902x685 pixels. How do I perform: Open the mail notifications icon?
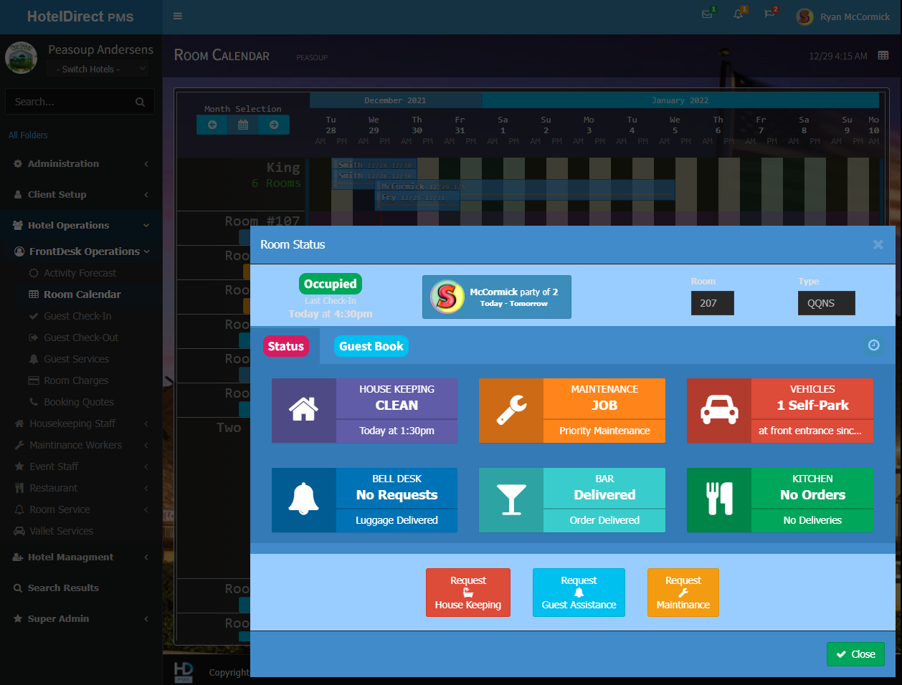point(707,15)
